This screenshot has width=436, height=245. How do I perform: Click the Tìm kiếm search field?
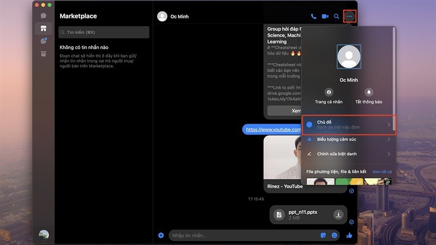[104, 32]
